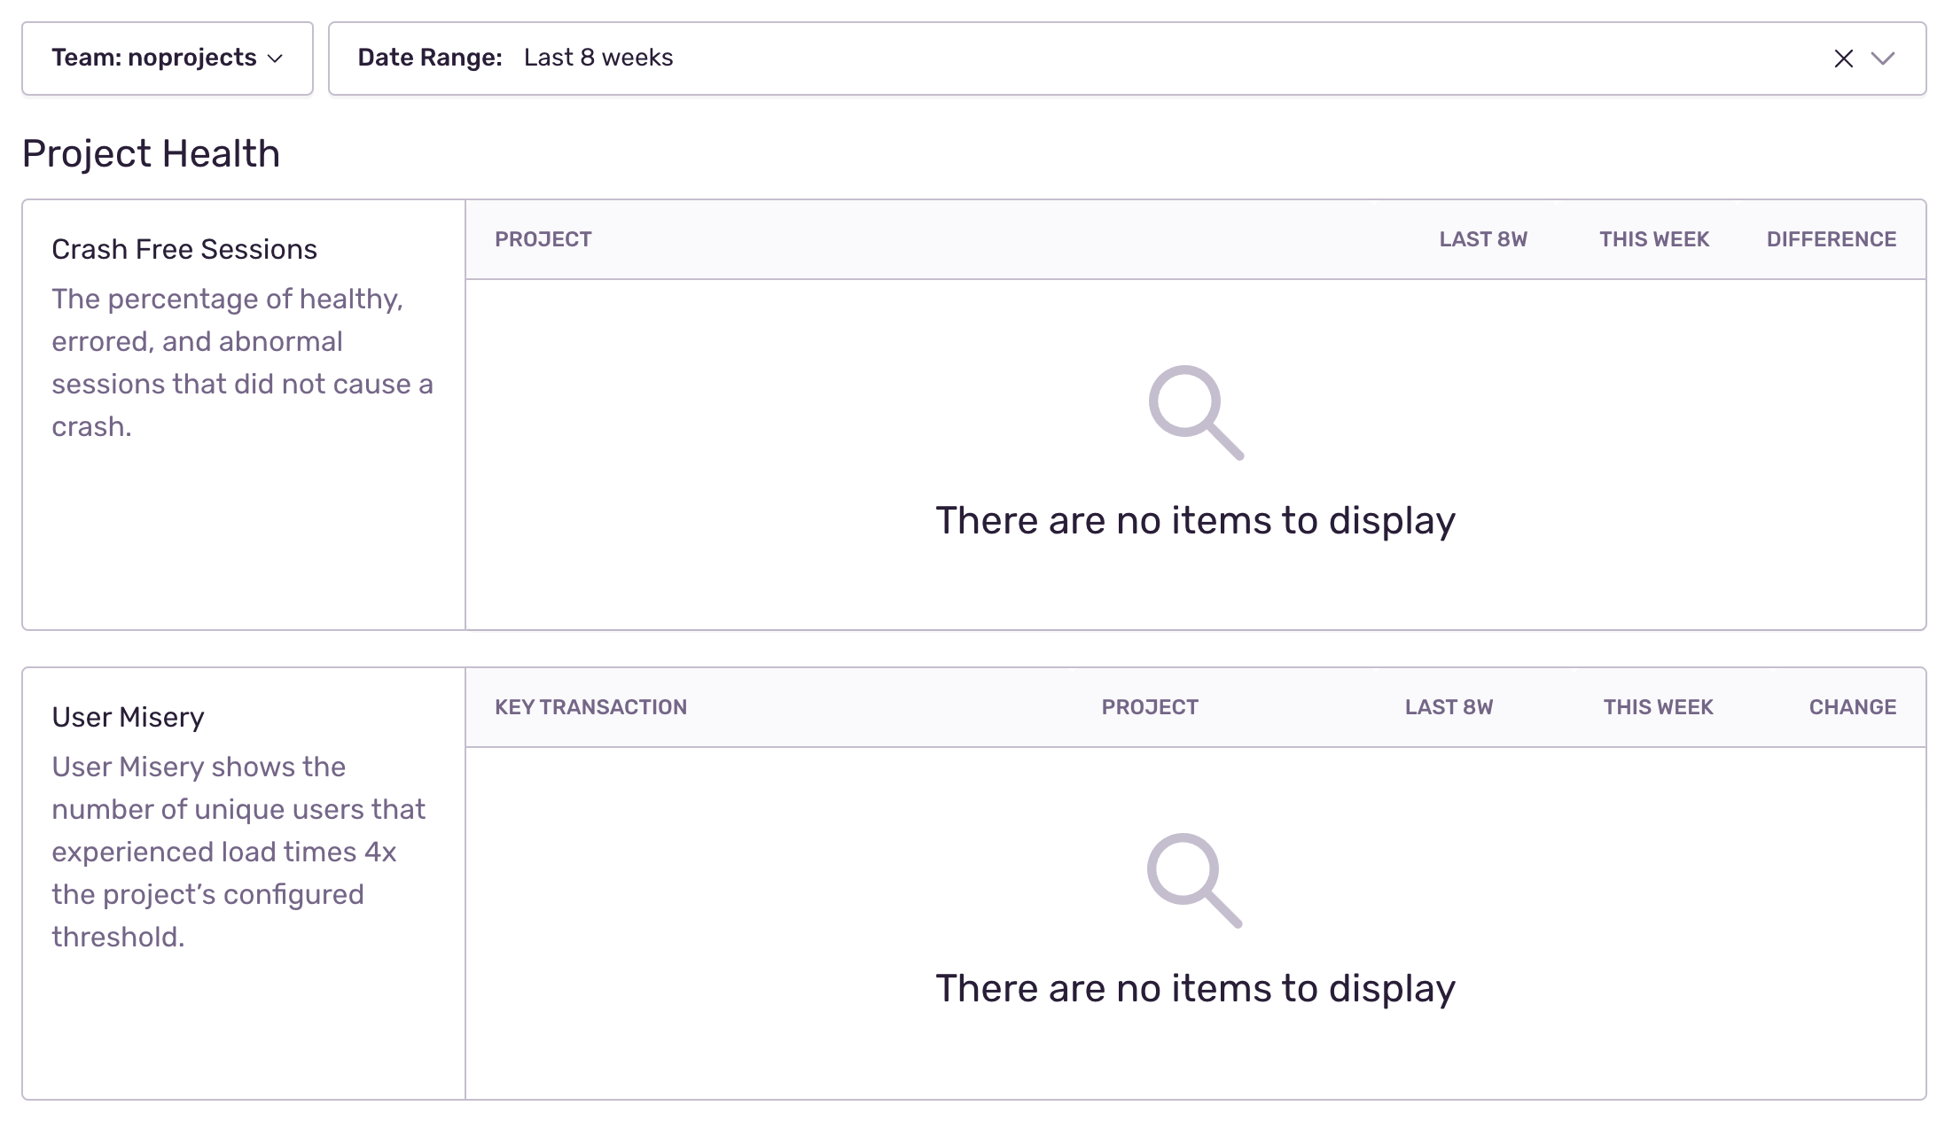Click the Crash Free Sessions title
This screenshot has height=1129, width=1945.
pyautogui.click(x=184, y=249)
